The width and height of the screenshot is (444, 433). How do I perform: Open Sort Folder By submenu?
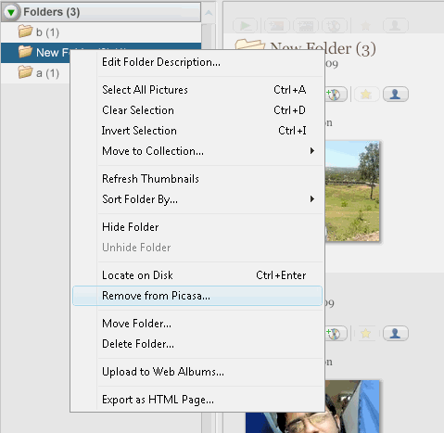[197, 199]
